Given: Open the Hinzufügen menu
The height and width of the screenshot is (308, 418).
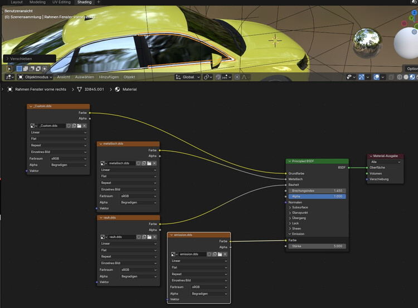Looking at the screenshot, I should [109, 77].
